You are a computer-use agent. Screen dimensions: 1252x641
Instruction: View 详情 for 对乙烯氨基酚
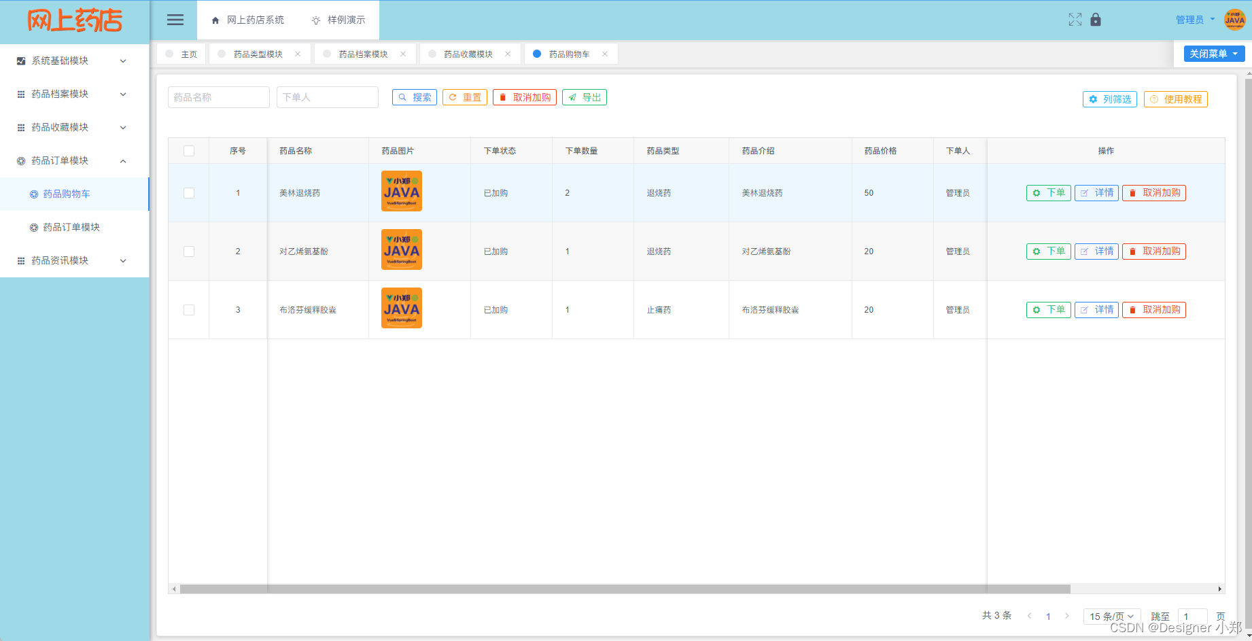pos(1096,252)
